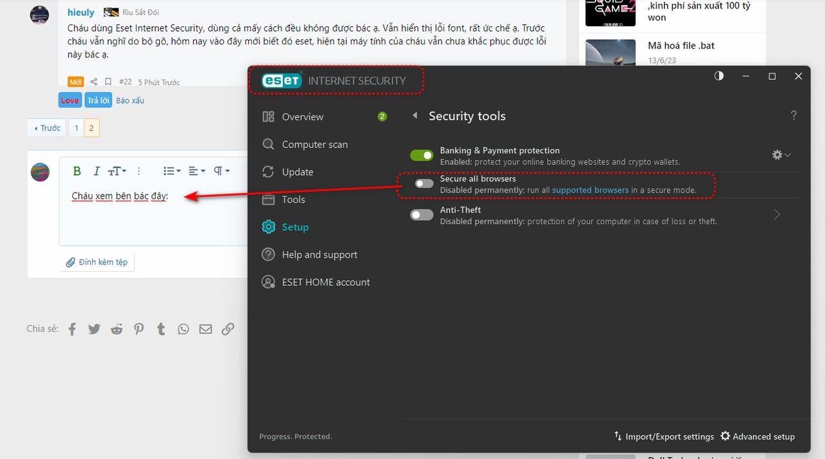Open the font size dropdown in editor
This screenshot has width=825, height=459.
click(x=117, y=171)
